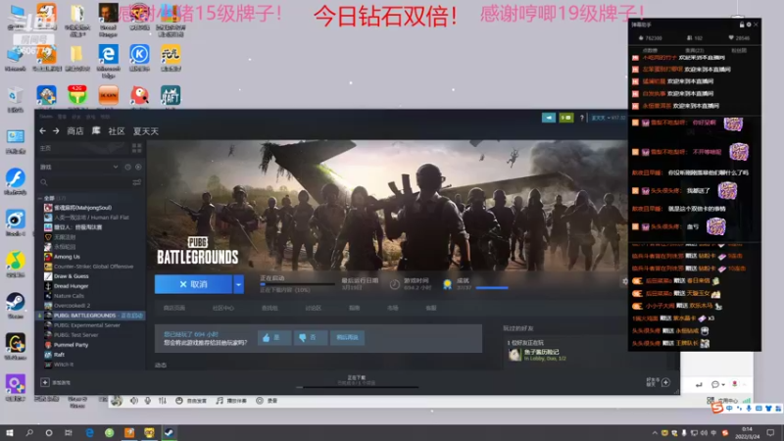This screenshot has height=441, width=784.
Task: Switch library to grid view icon
Action: point(136,148)
